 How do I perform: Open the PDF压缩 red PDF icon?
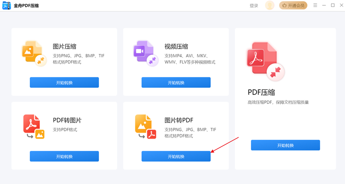pos(266,61)
